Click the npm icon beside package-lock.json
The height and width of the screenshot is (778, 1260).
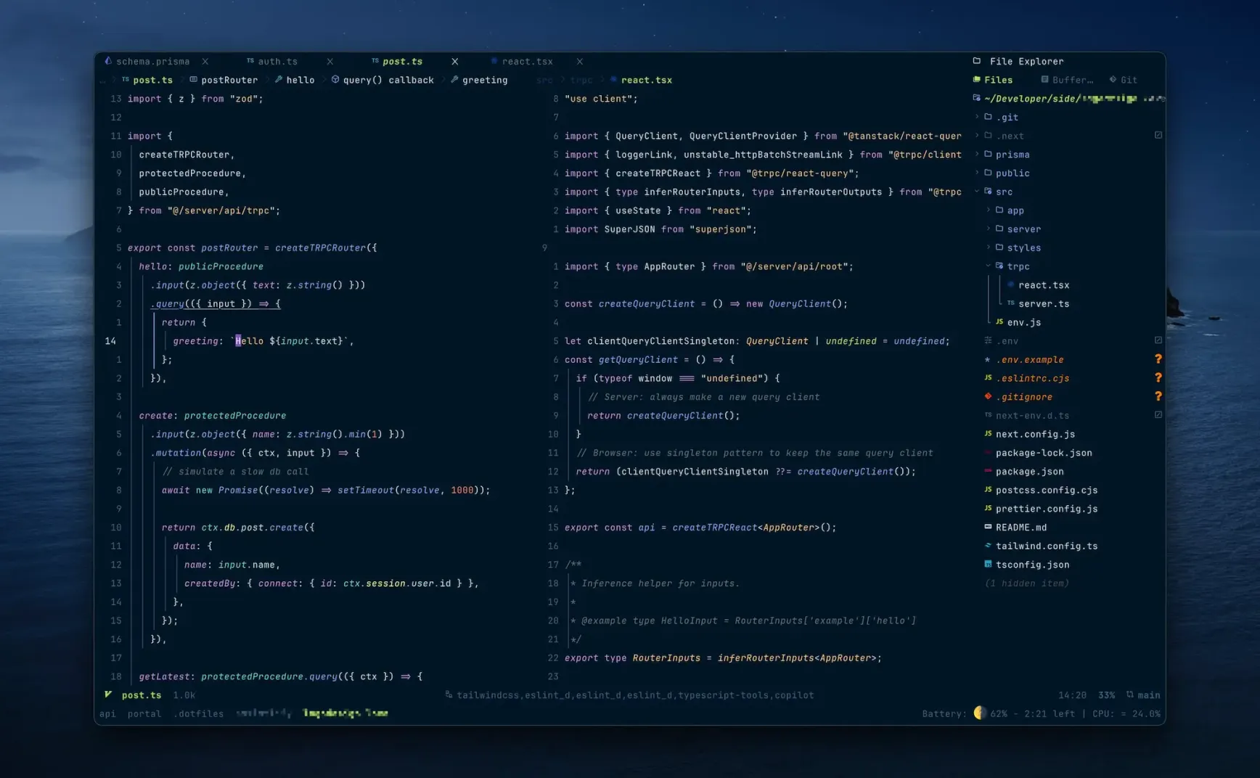tap(988, 453)
